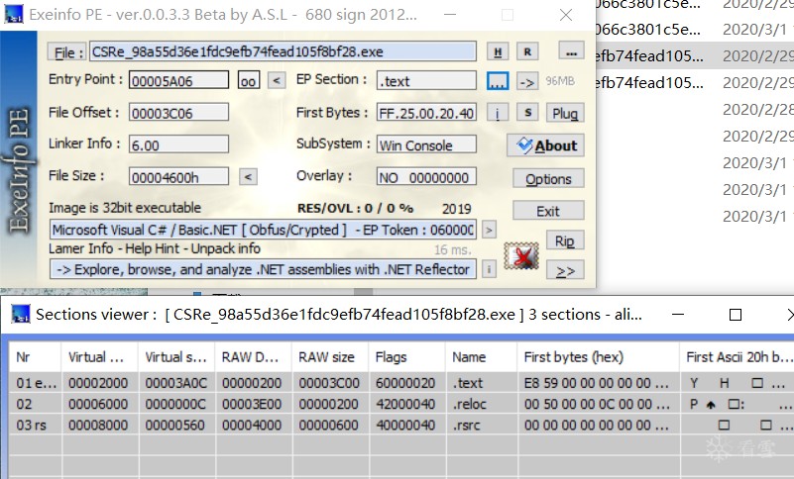Click the 'S' button beside First Bytes
The width and height of the screenshot is (794, 479).
[527, 112]
